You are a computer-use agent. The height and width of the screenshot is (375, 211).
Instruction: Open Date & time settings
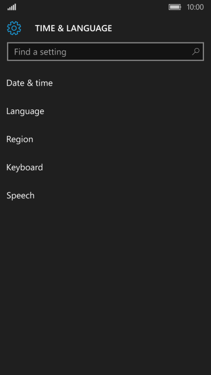tap(106, 83)
